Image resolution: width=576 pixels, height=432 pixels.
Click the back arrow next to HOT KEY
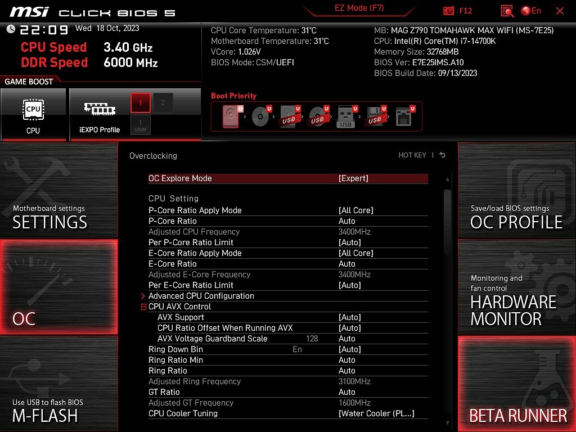(443, 155)
